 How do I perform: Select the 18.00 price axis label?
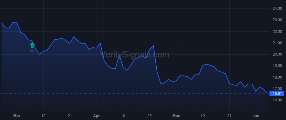point(277,77)
